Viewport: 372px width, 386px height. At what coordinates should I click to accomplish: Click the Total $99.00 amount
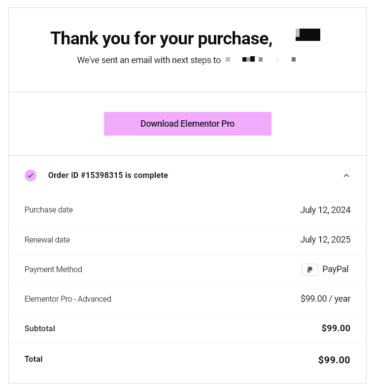coord(334,360)
